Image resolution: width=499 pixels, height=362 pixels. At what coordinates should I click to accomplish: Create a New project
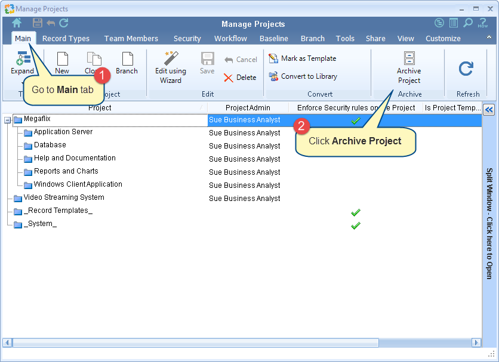pos(62,63)
